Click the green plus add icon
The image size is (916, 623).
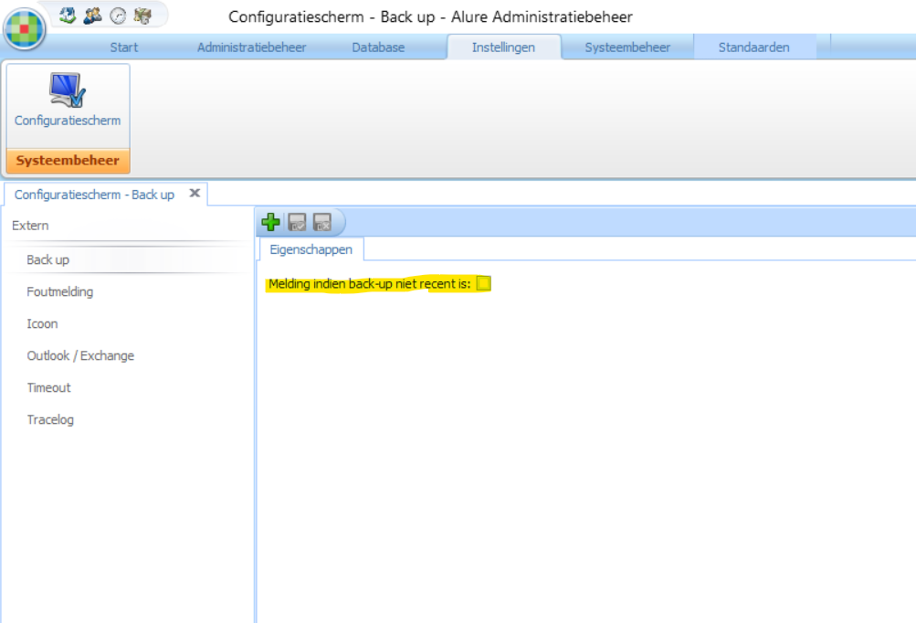pyautogui.click(x=270, y=222)
